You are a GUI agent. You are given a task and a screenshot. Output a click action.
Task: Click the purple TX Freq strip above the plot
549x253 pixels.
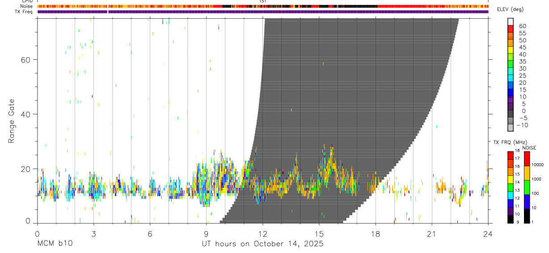(263, 12)
